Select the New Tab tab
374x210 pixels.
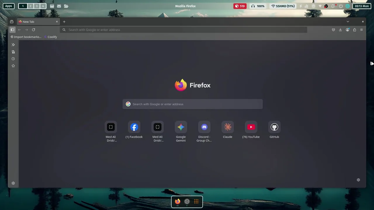click(38, 22)
